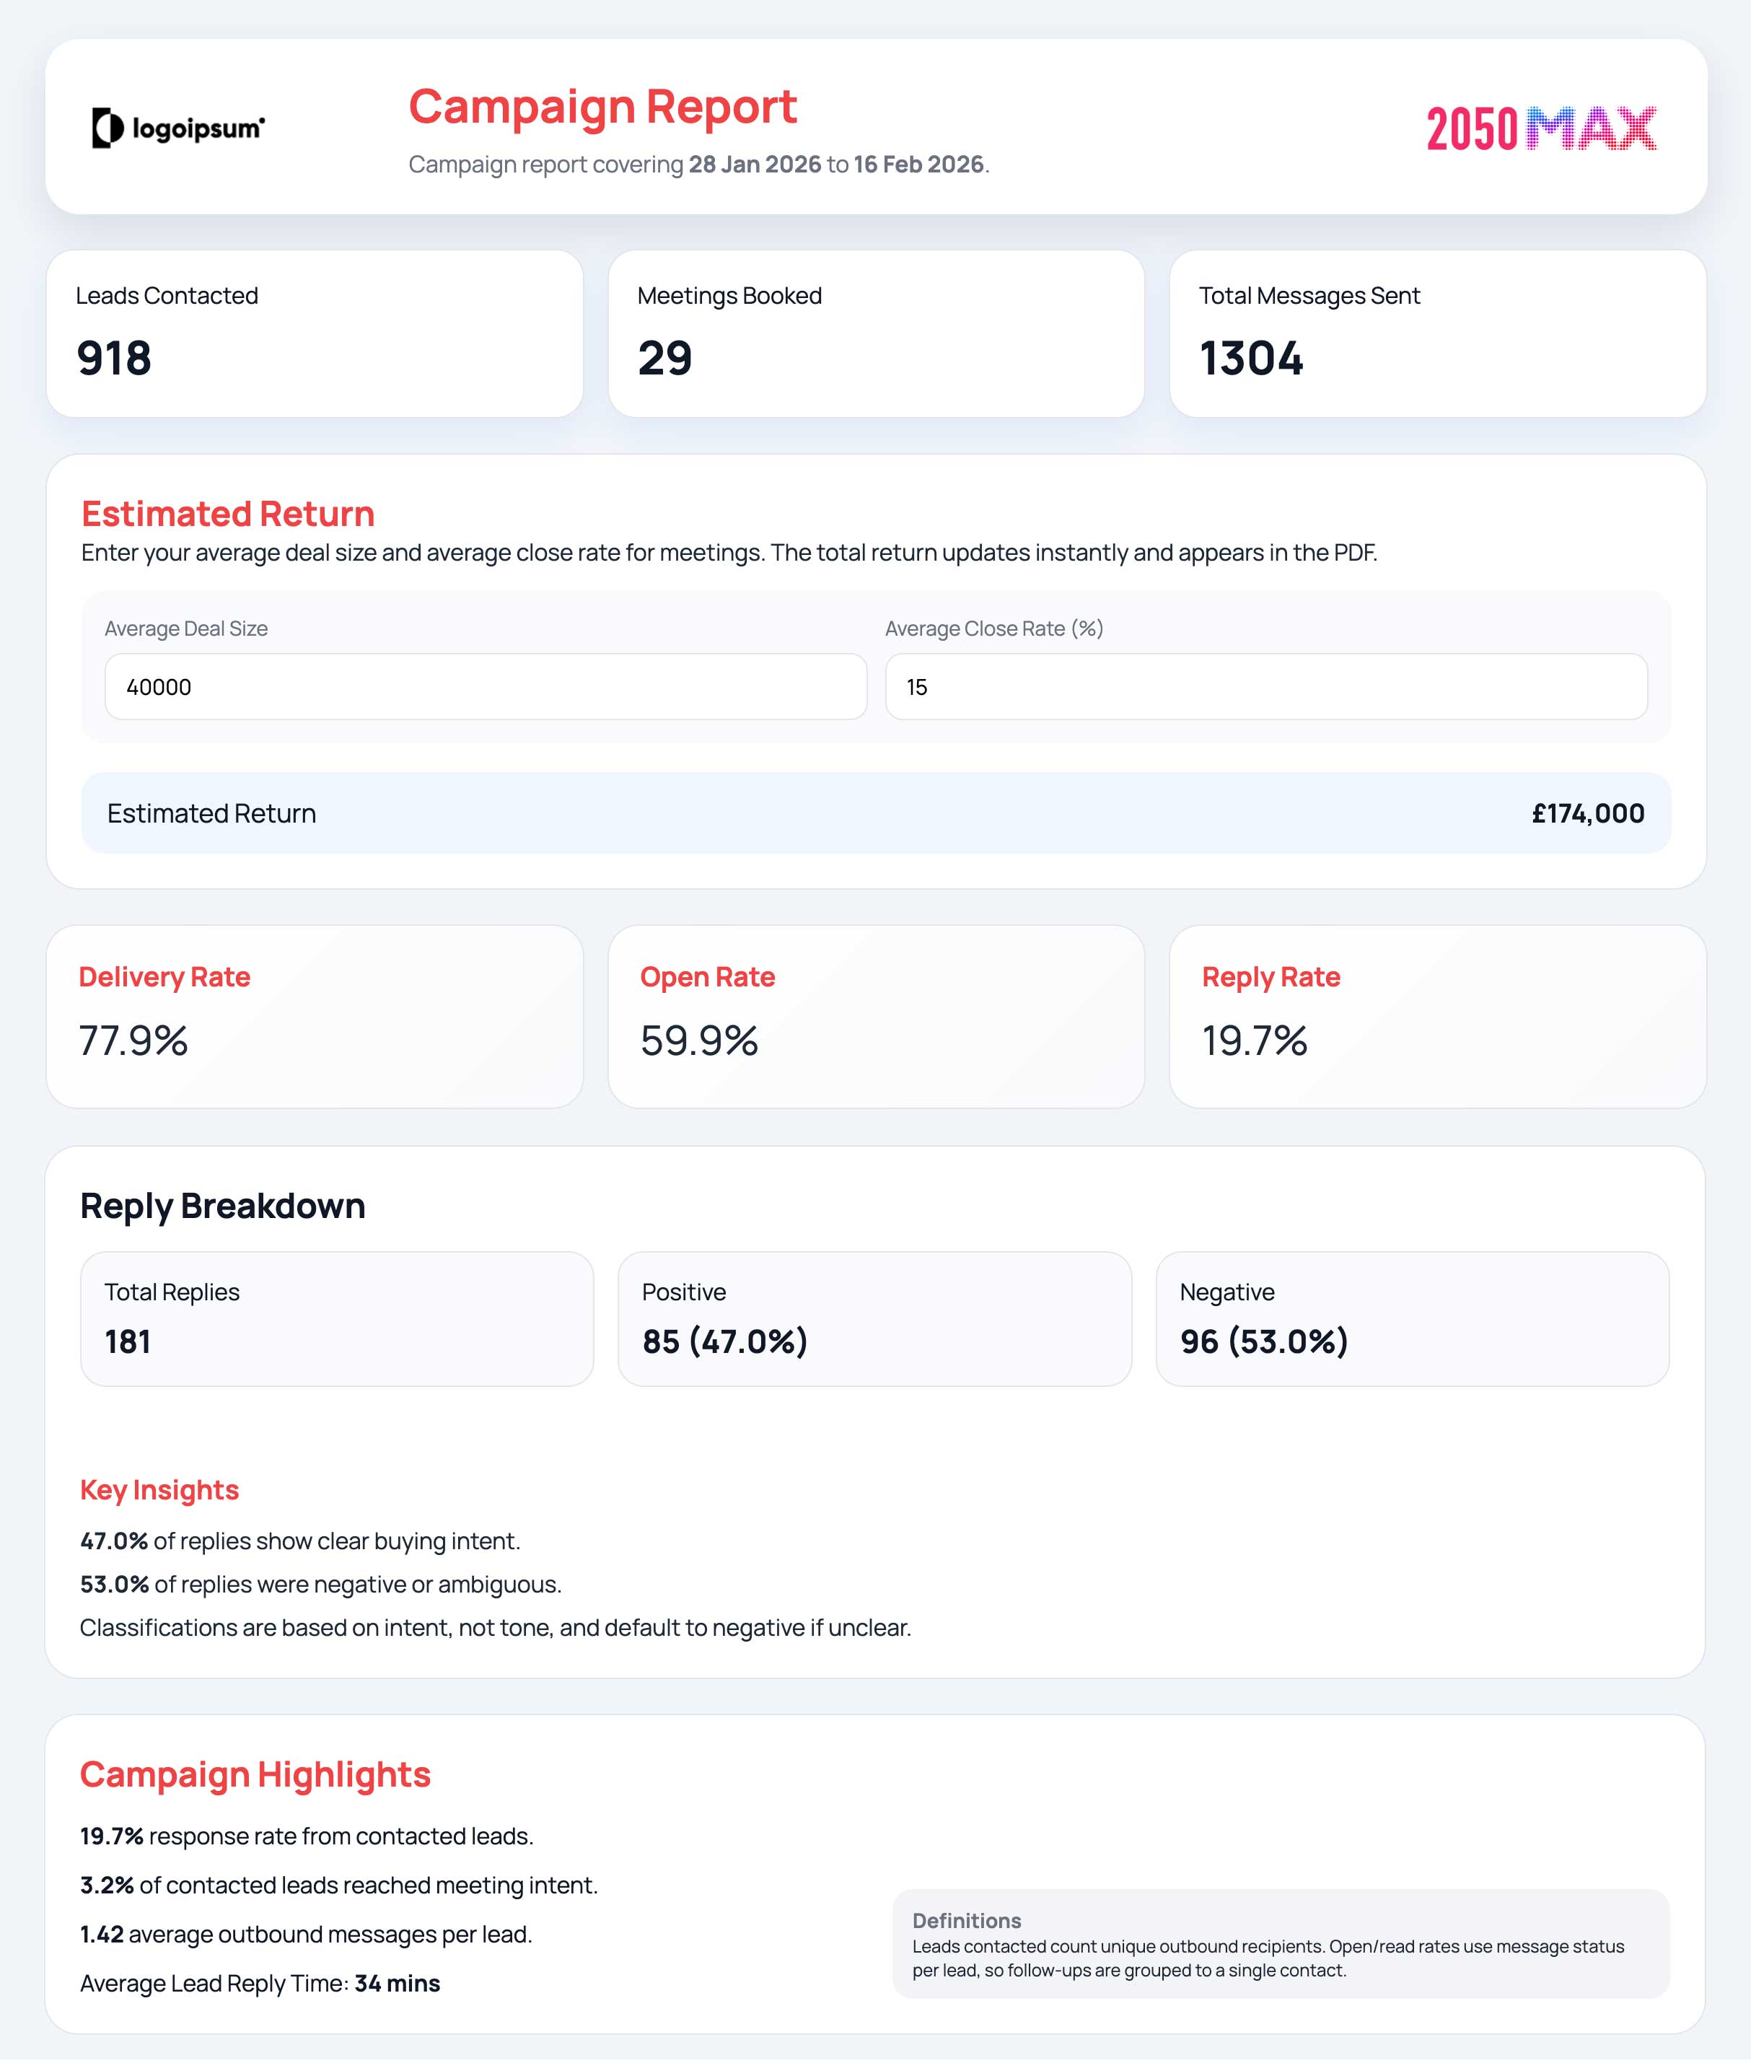Click the Reply Rate card
The image size is (1751, 2063).
1437,1015
